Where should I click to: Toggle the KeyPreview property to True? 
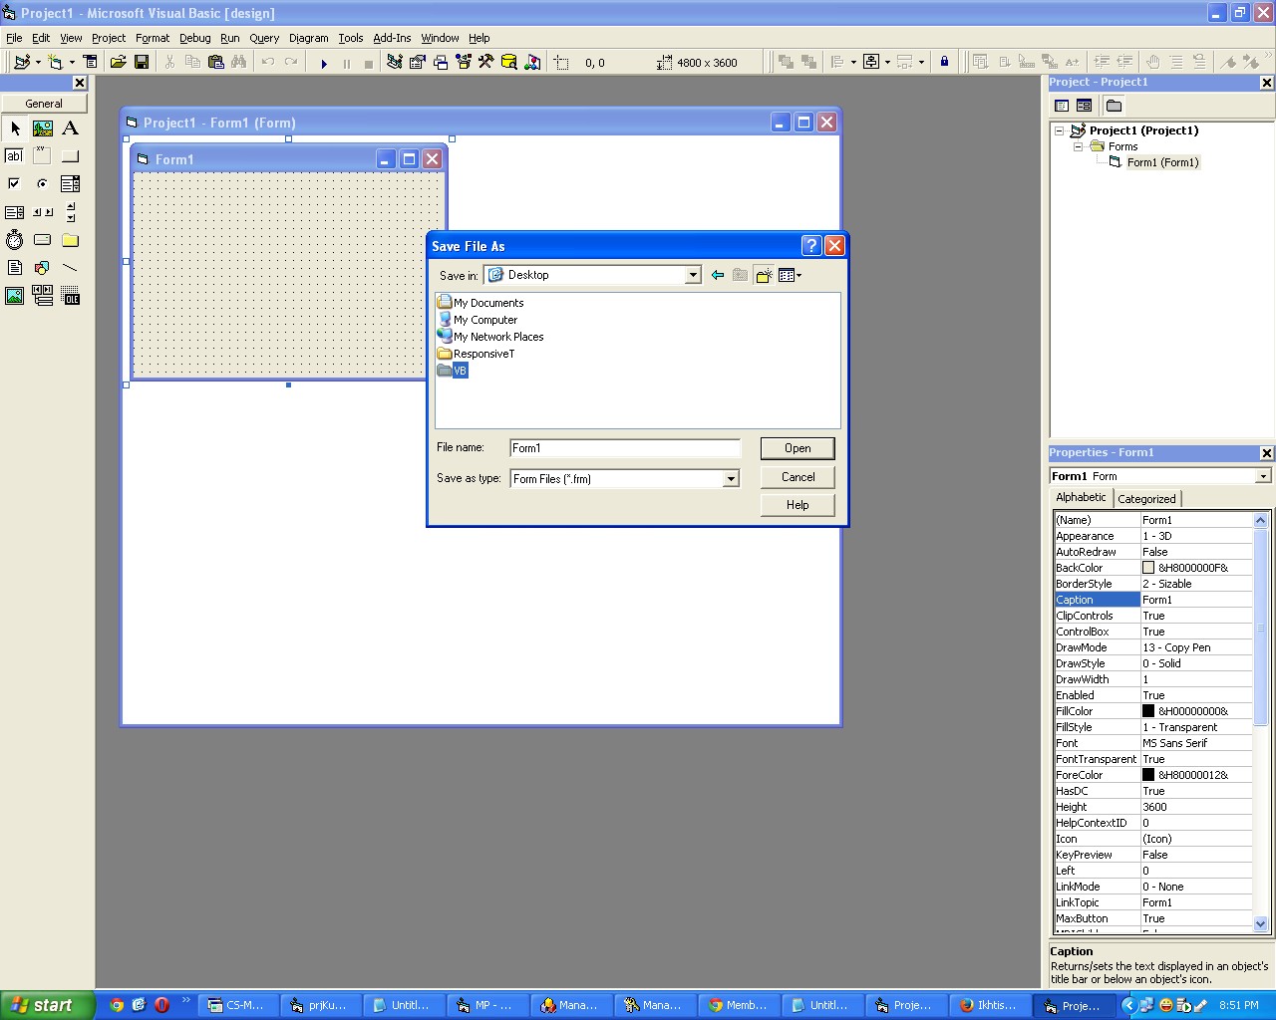(x=1196, y=854)
